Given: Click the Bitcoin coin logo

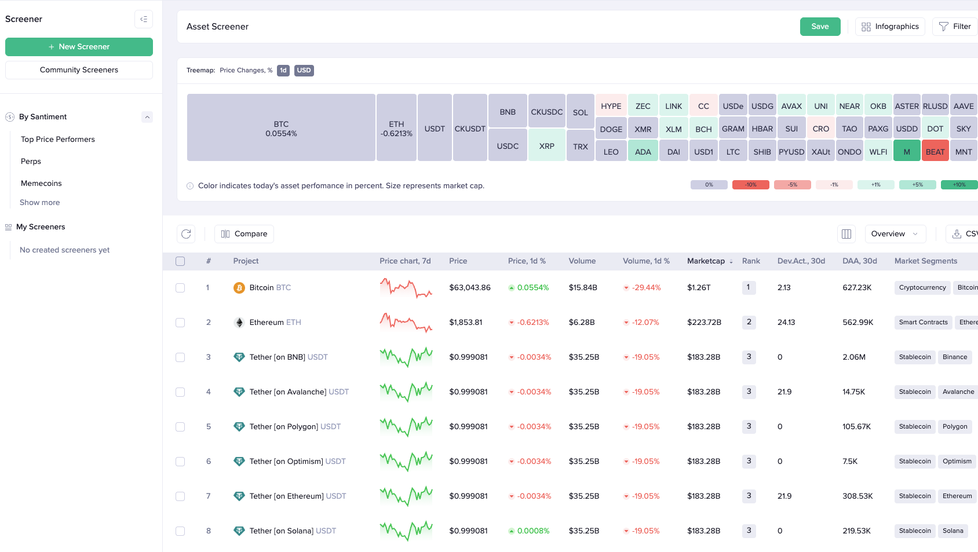Looking at the screenshot, I should tap(239, 288).
